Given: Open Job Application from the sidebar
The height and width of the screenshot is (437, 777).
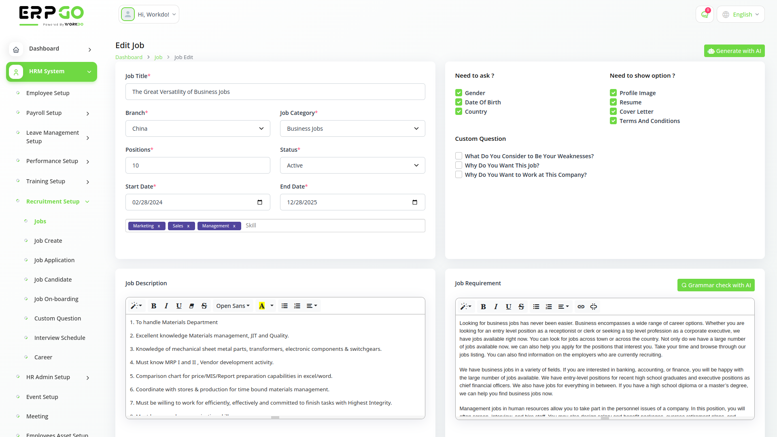Looking at the screenshot, I should point(54,260).
